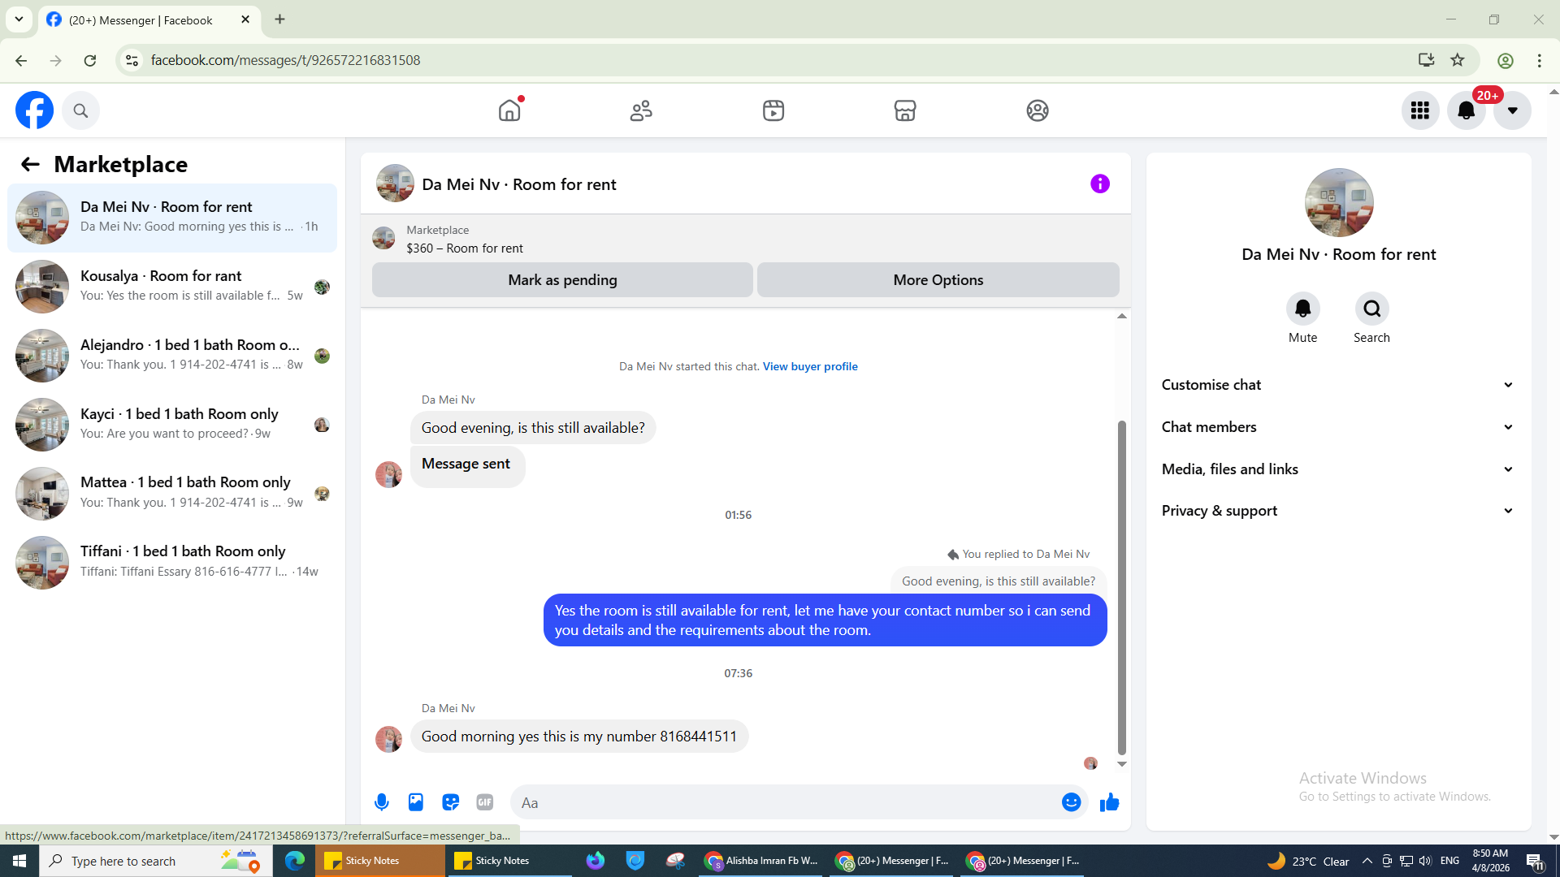The width and height of the screenshot is (1560, 877).
Task: Search within the conversation
Action: [x=1371, y=309]
